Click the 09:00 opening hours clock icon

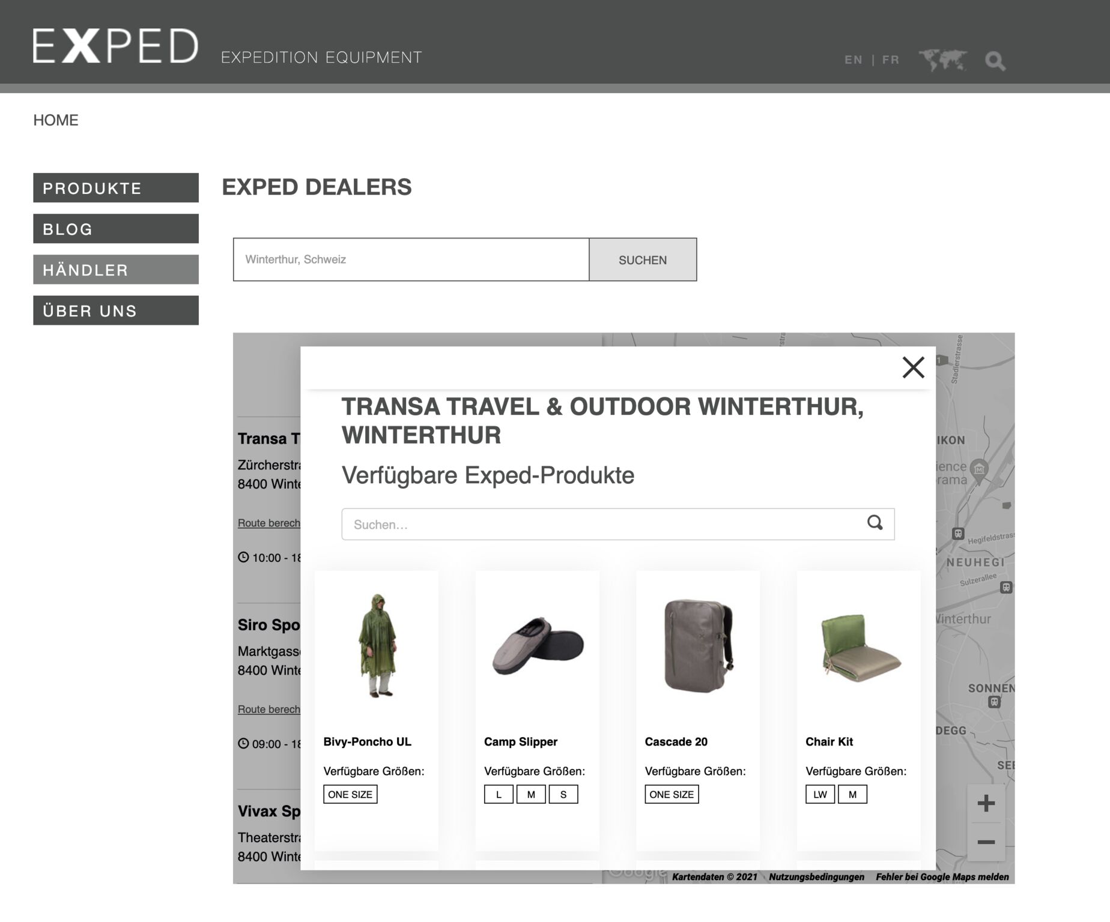pos(243,743)
